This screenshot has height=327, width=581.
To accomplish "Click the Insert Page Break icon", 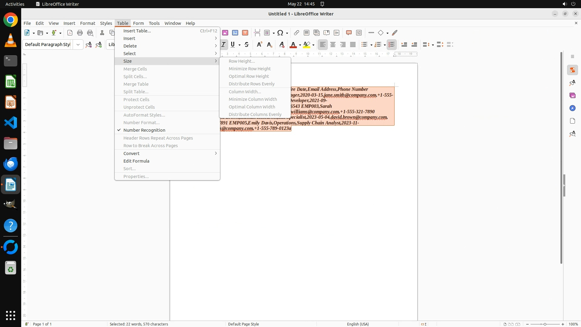I will pos(257,33).
